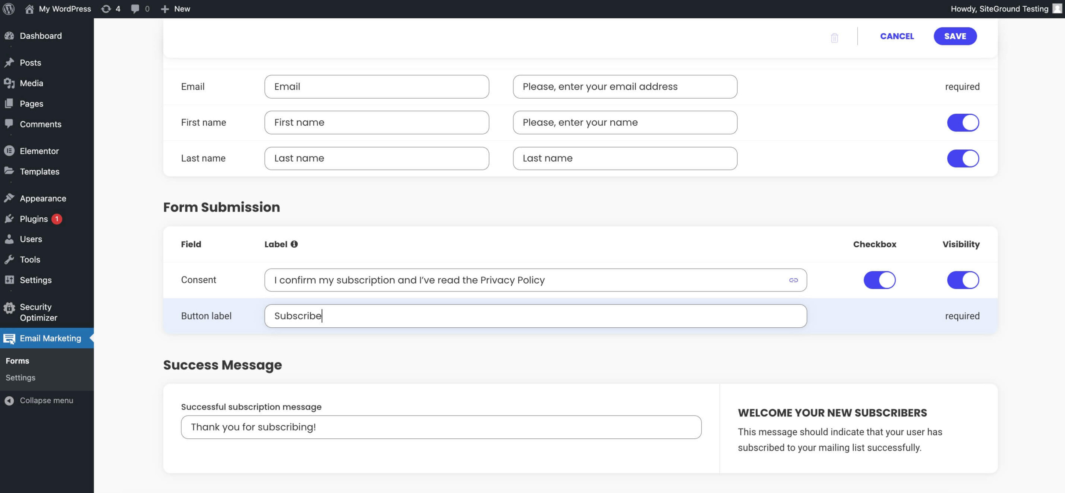Toggle First name field visibility
The width and height of the screenshot is (1065, 493).
963,122
